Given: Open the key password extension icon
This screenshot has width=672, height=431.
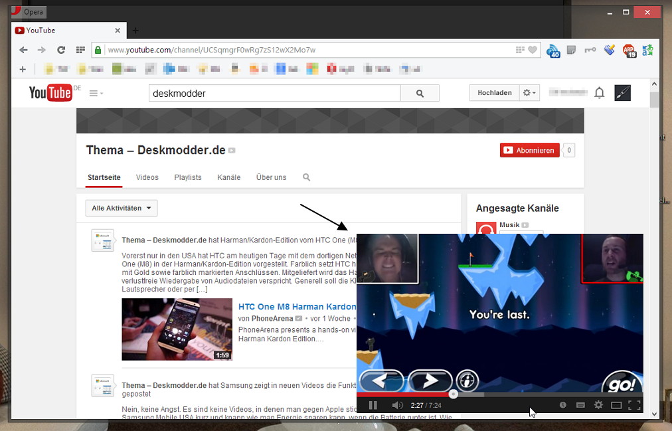Looking at the screenshot, I should click(590, 50).
